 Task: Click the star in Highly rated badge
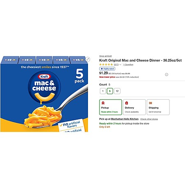(x=102, y=69)
